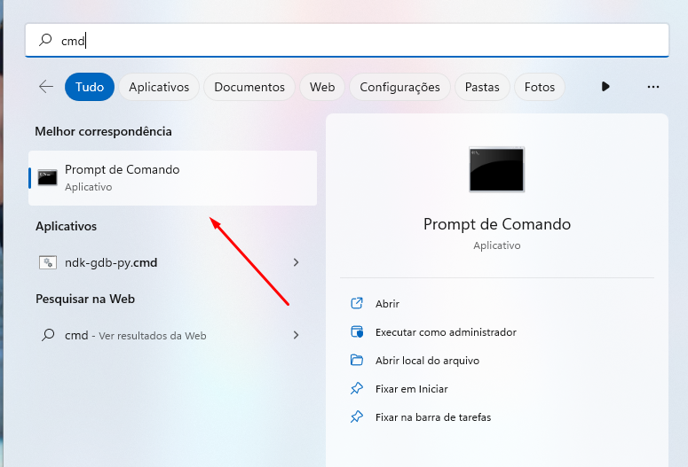Screen dimensions: 688x467
Task: Switch to the Documentos filter tab
Action: [249, 87]
